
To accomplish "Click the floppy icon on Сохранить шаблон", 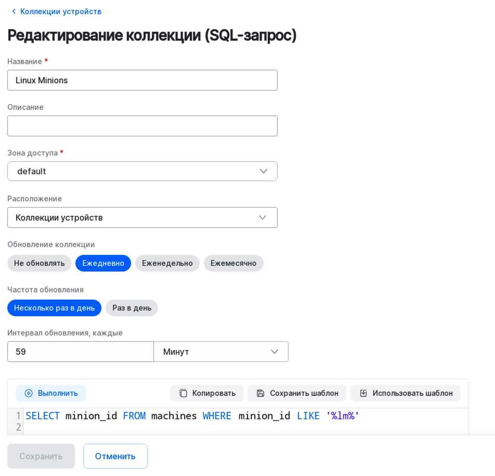I will click(260, 393).
